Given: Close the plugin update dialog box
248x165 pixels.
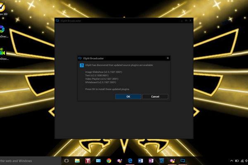Looking at the screenshot, I should point(167,58).
